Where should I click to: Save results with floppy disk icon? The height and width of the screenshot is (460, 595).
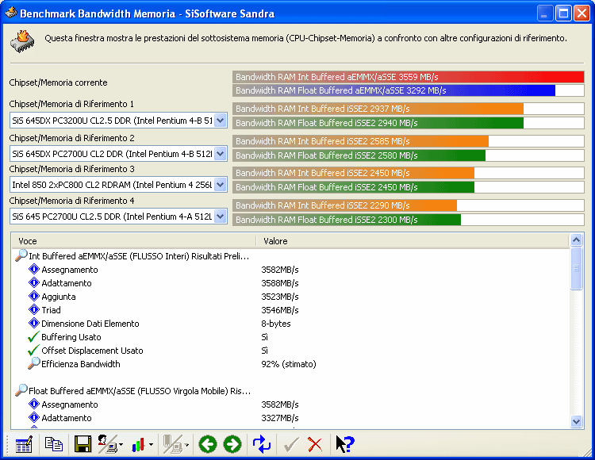[x=83, y=443]
